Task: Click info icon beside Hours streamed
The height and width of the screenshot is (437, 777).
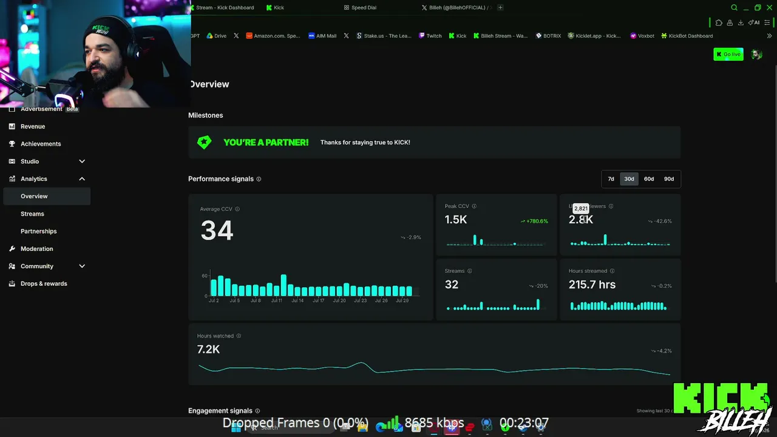Action: click(612, 271)
